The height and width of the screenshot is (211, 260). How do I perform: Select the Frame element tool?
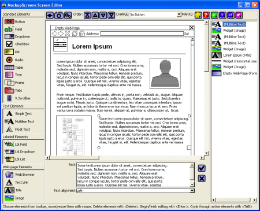coord(14,83)
